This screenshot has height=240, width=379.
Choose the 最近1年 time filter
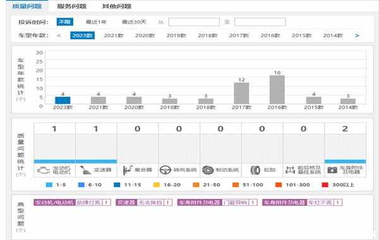point(96,22)
